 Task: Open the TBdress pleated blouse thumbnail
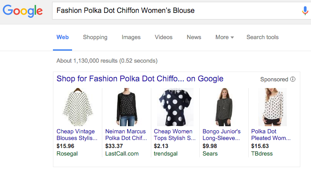[x=273, y=107]
